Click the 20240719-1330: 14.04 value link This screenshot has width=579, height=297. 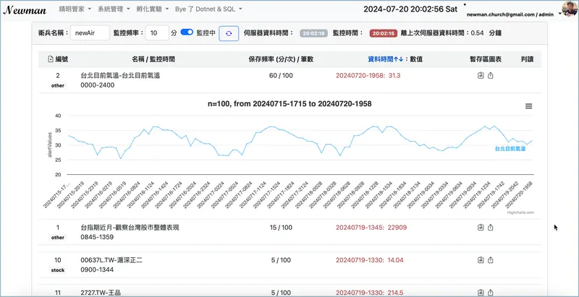pos(370,260)
